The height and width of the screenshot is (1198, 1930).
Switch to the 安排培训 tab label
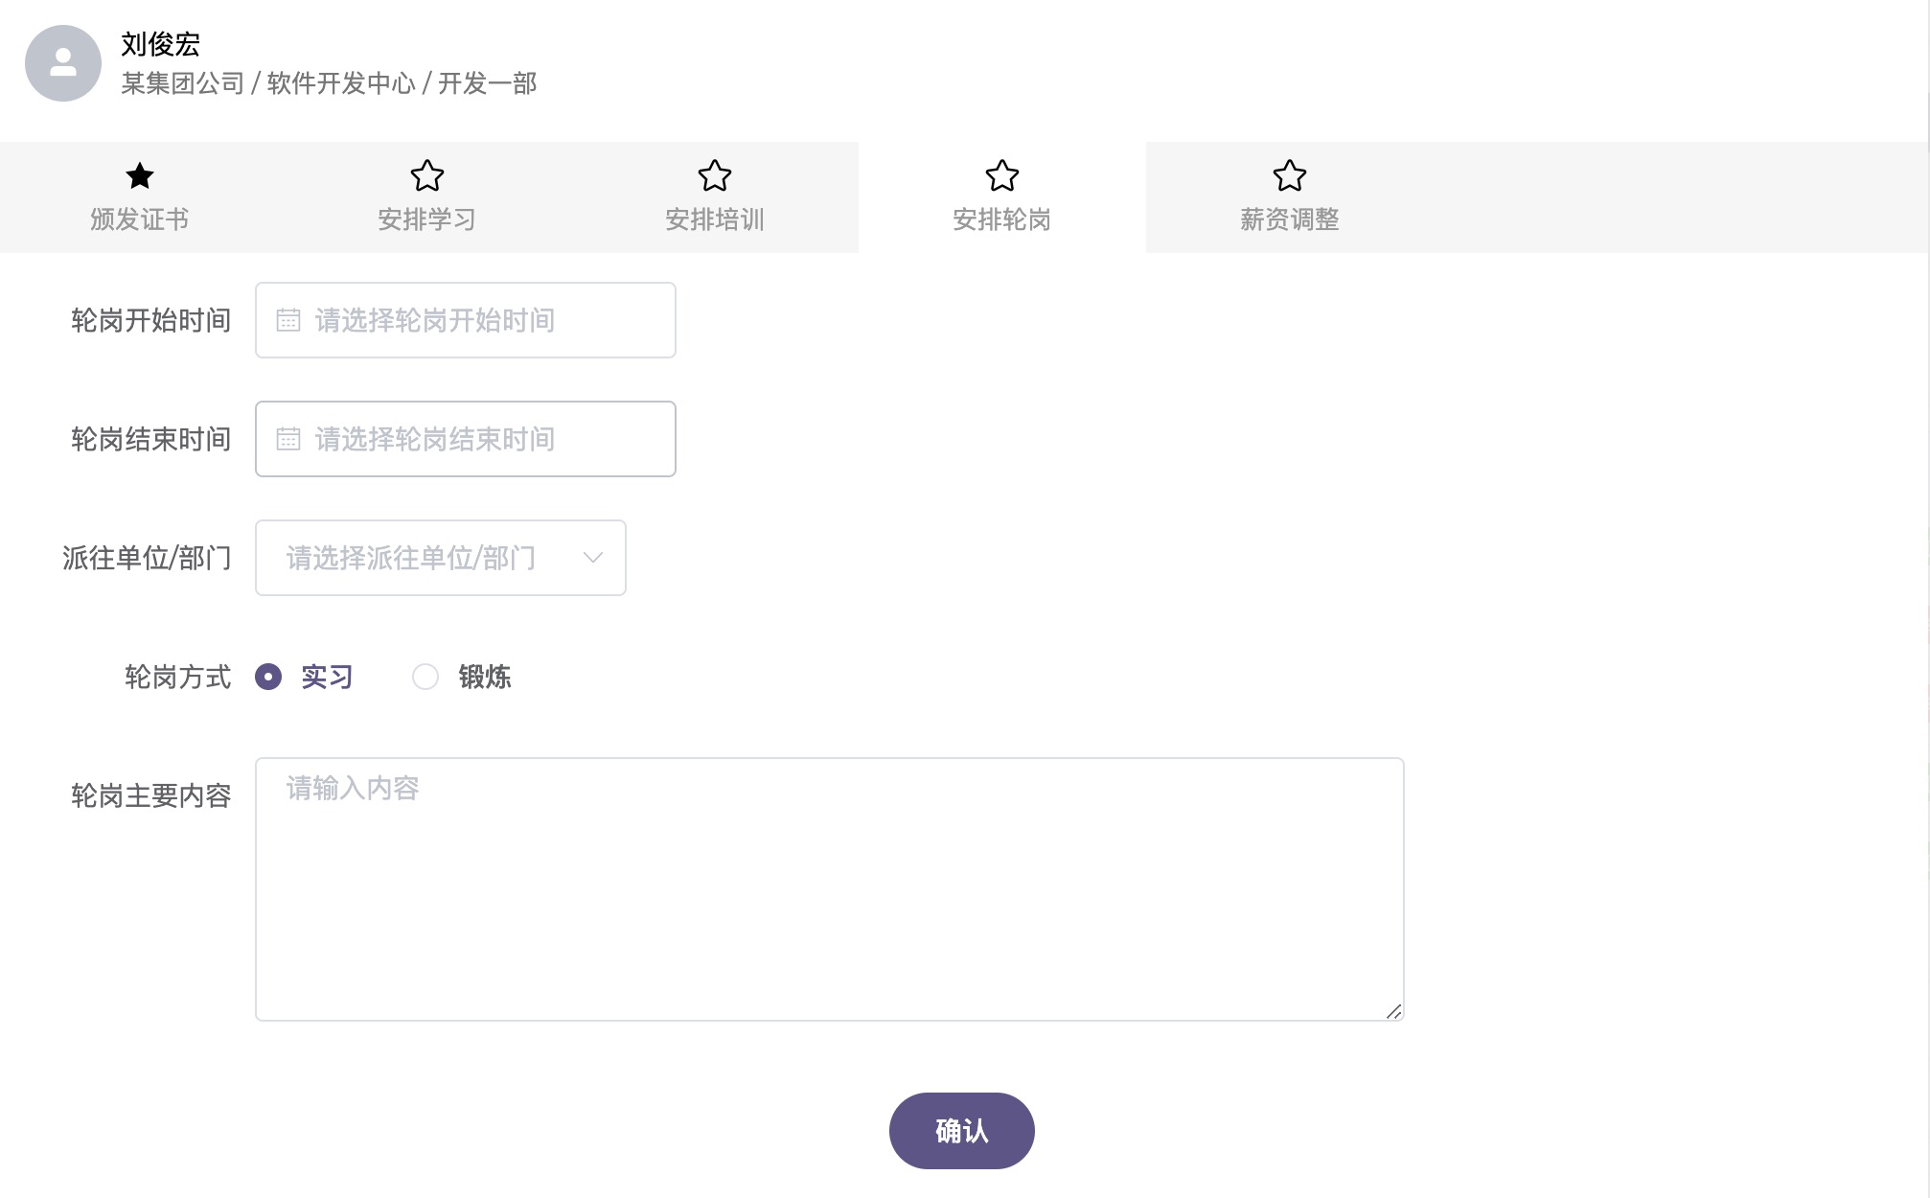coord(715,219)
